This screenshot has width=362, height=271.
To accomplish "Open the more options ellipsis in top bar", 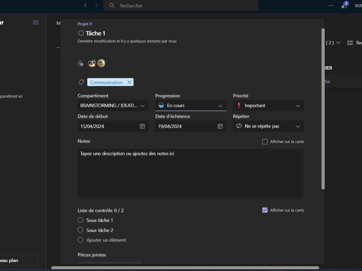I will (331, 5).
